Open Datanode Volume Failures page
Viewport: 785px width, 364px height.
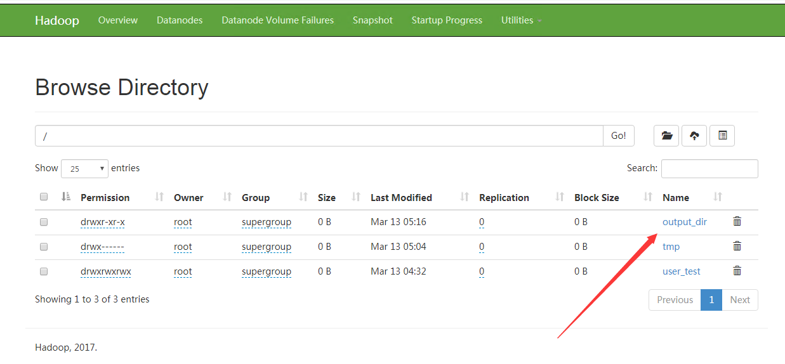click(x=277, y=20)
